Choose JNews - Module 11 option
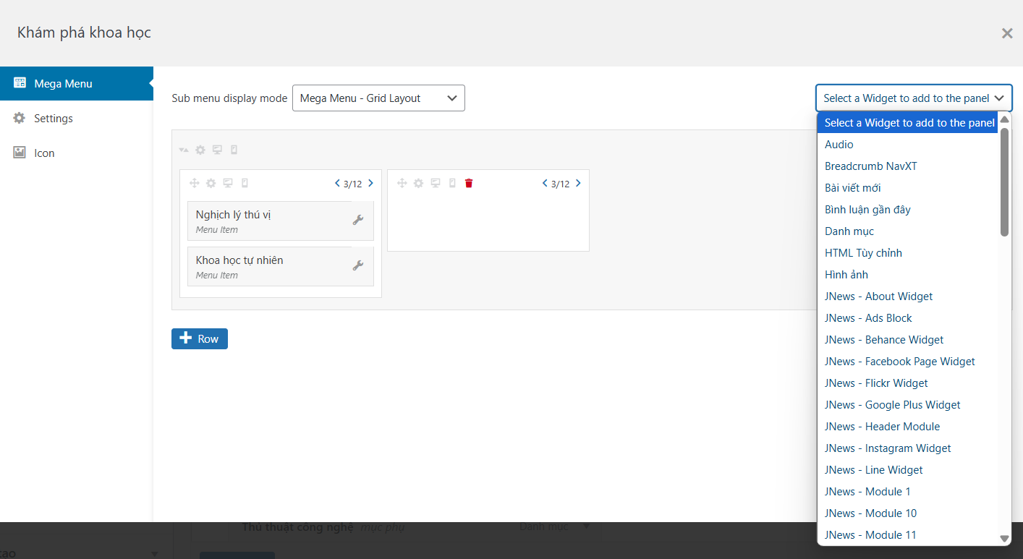The width and height of the screenshot is (1023, 559). [908, 535]
